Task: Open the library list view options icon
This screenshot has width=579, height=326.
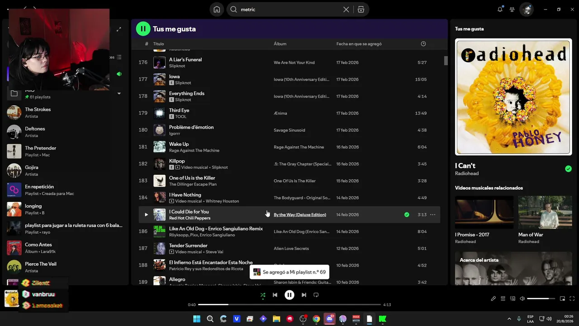Action: [119, 57]
